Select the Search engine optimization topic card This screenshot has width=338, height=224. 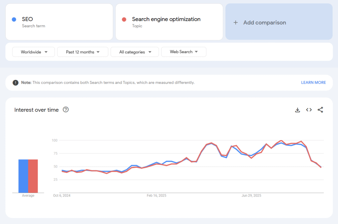click(169, 22)
